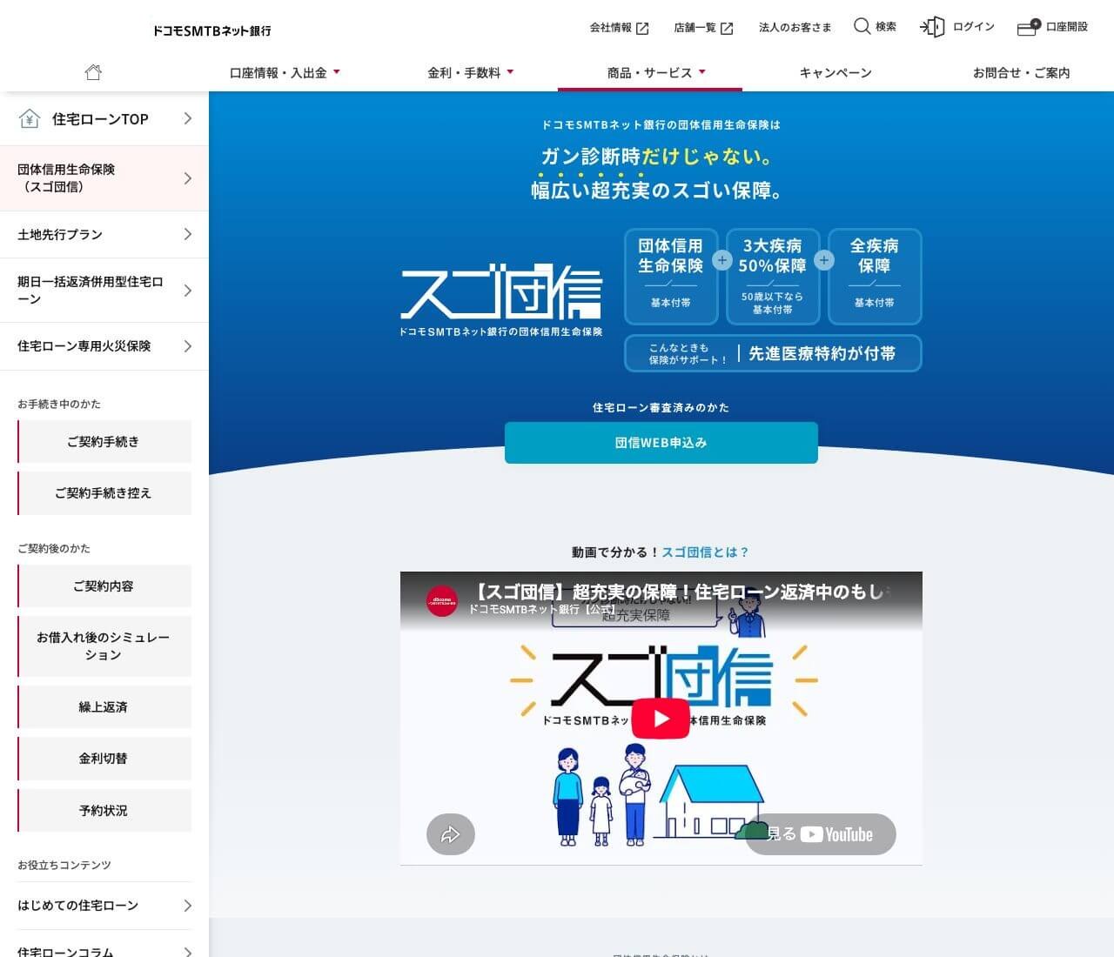Click chevron next to はじめての住宅ローン

coord(187,906)
